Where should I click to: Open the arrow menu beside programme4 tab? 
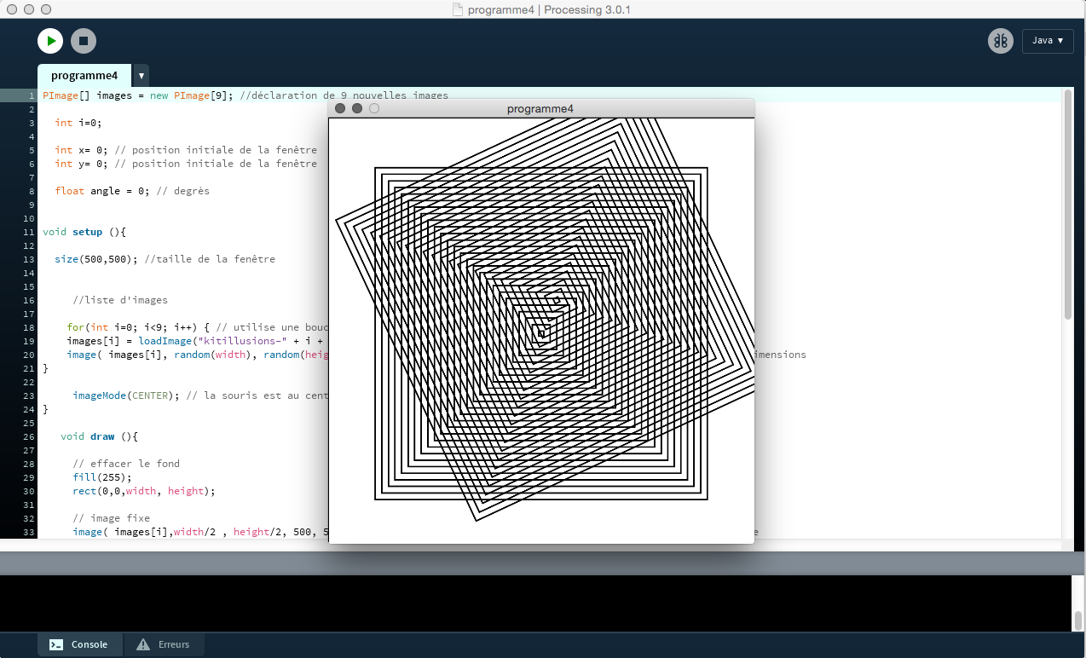[142, 76]
